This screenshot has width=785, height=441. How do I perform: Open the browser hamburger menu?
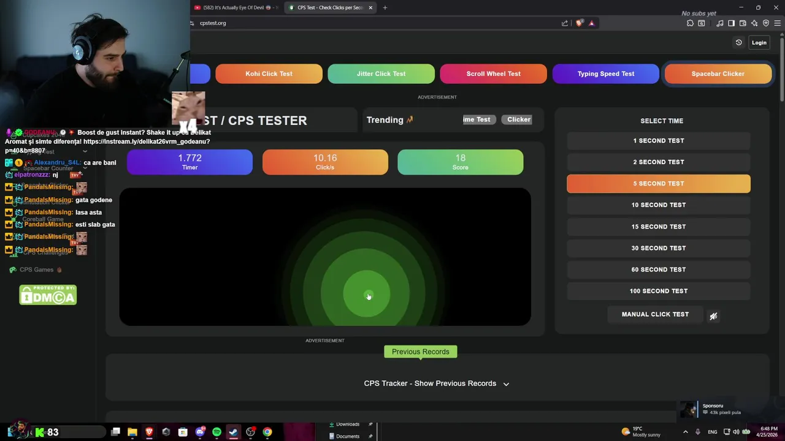[778, 23]
